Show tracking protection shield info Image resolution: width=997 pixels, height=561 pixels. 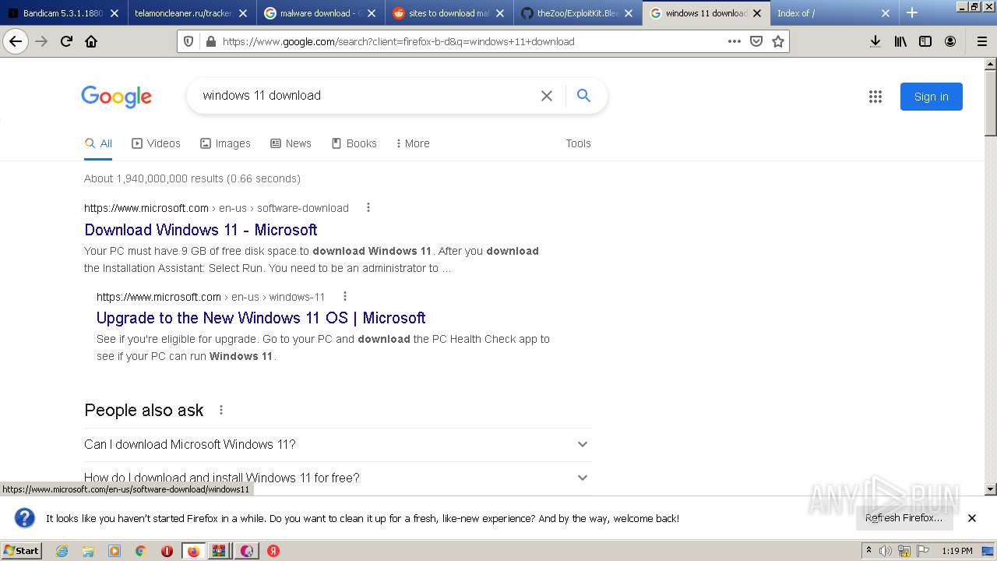coord(188,41)
